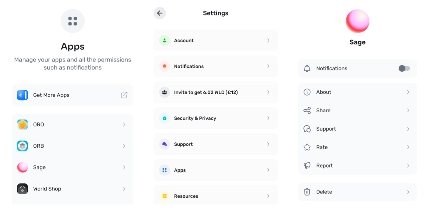The width and height of the screenshot is (429, 208).
Task: Click the About info circle icon
Action: click(307, 92)
